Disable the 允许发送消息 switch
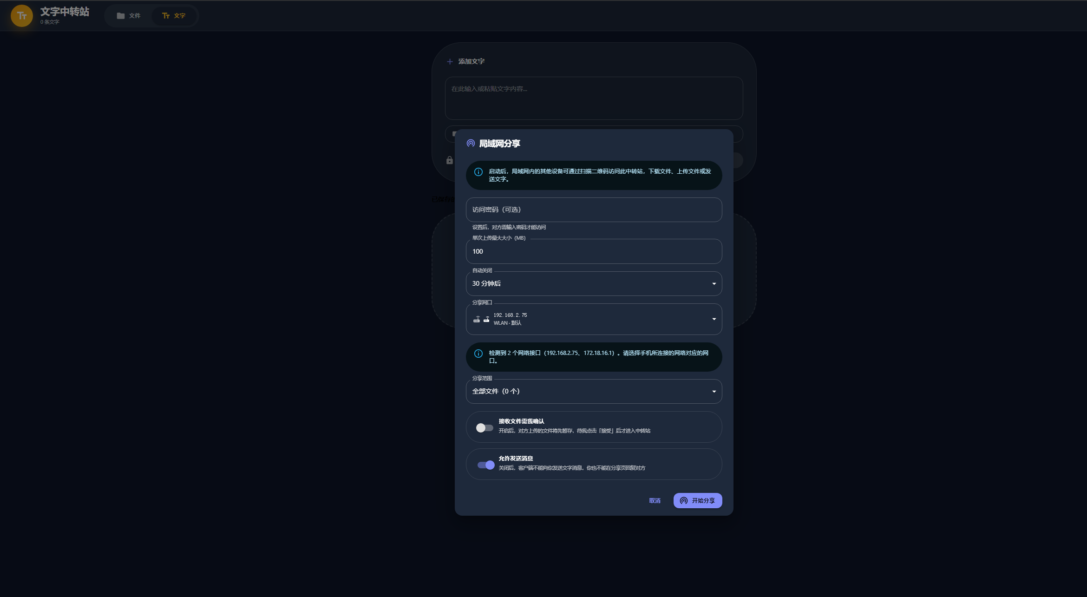Screen dimensions: 1087x597 tap(486, 465)
